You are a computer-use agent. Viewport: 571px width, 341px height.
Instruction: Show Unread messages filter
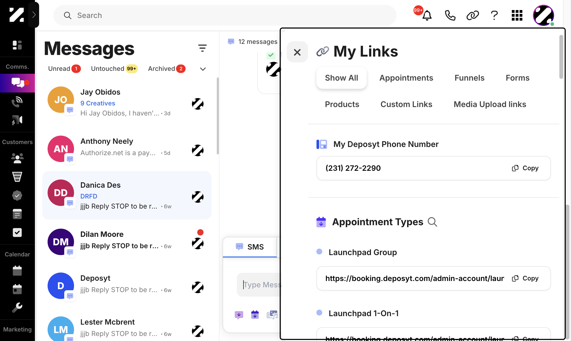[64, 69]
